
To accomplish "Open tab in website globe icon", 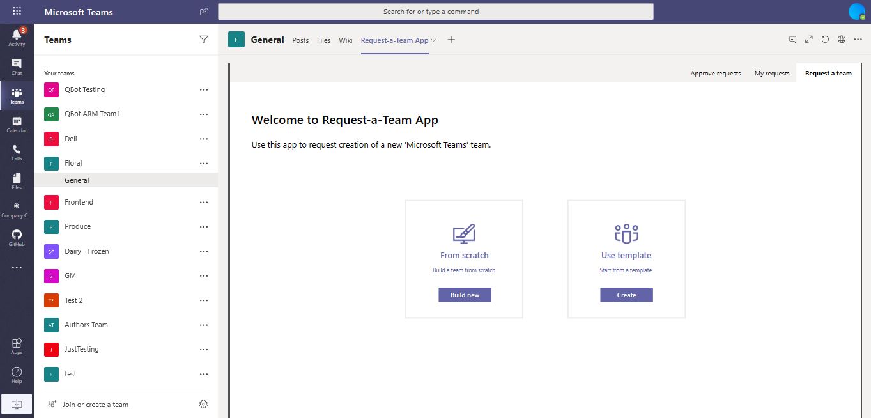I will click(x=842, y=40).
